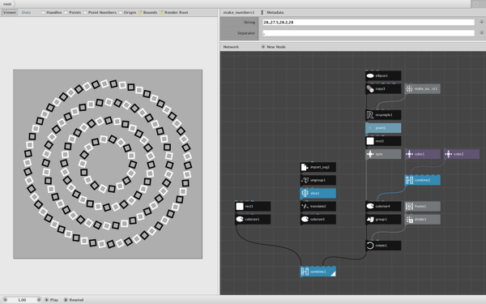Select the ellipse1 node
This screenshot has height=304, width=486.
pyautogui.click(x=383, y=75)
